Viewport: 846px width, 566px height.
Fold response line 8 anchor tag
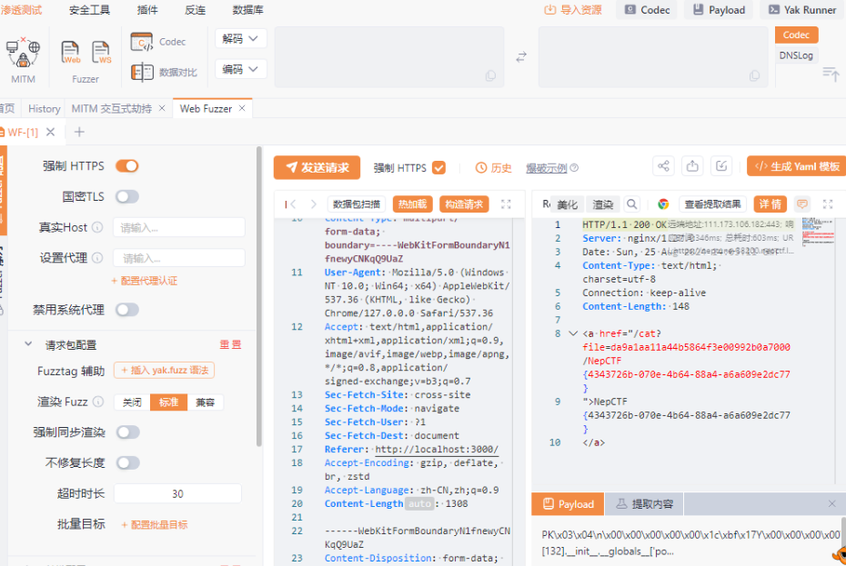[x=573, y=333]
